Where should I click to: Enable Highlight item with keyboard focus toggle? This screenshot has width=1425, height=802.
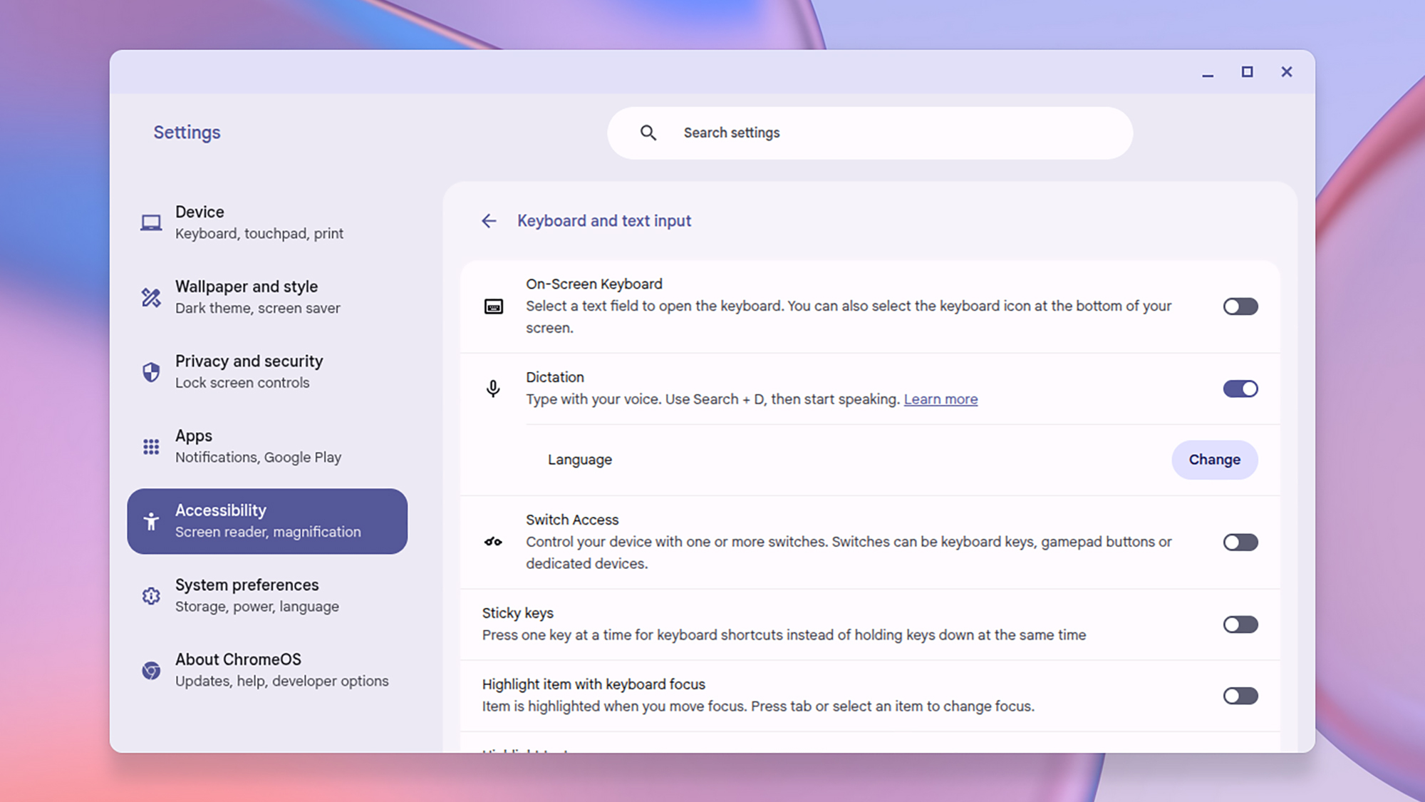tap(1240, 696)
